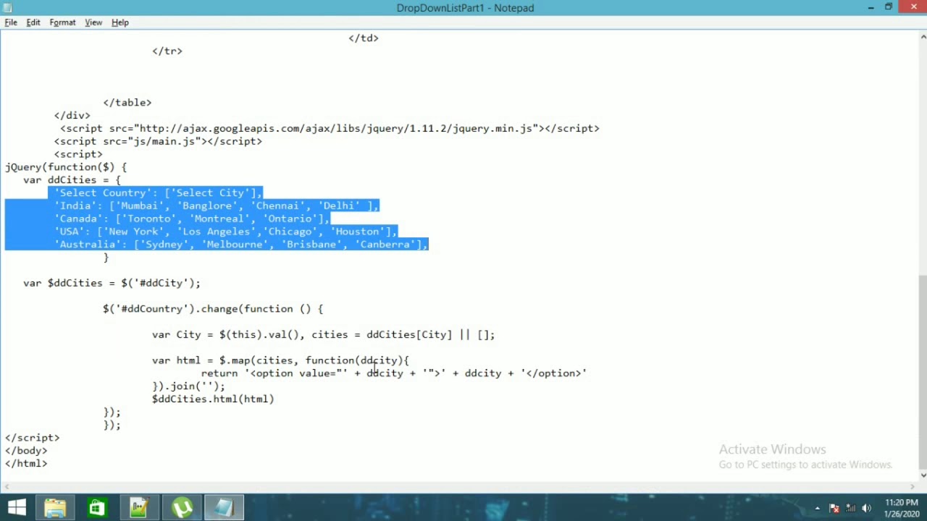927x521 pixels.
Task: Click the 'India' cities array line
Action: [217, 206]
